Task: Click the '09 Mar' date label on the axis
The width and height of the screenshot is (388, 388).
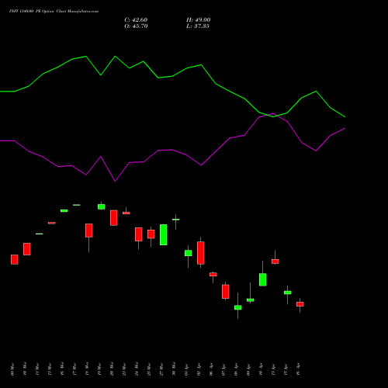Action: [13, 369]
